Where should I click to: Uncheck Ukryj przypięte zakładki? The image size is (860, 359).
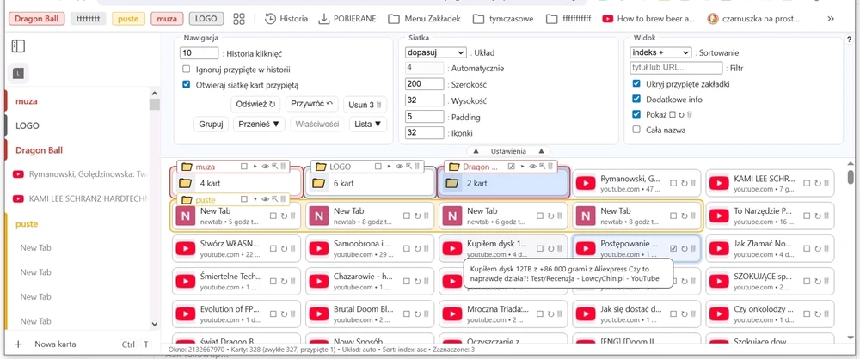tap(636, 84)
